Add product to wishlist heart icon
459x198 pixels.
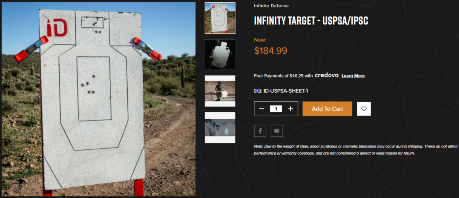point(364,109)
